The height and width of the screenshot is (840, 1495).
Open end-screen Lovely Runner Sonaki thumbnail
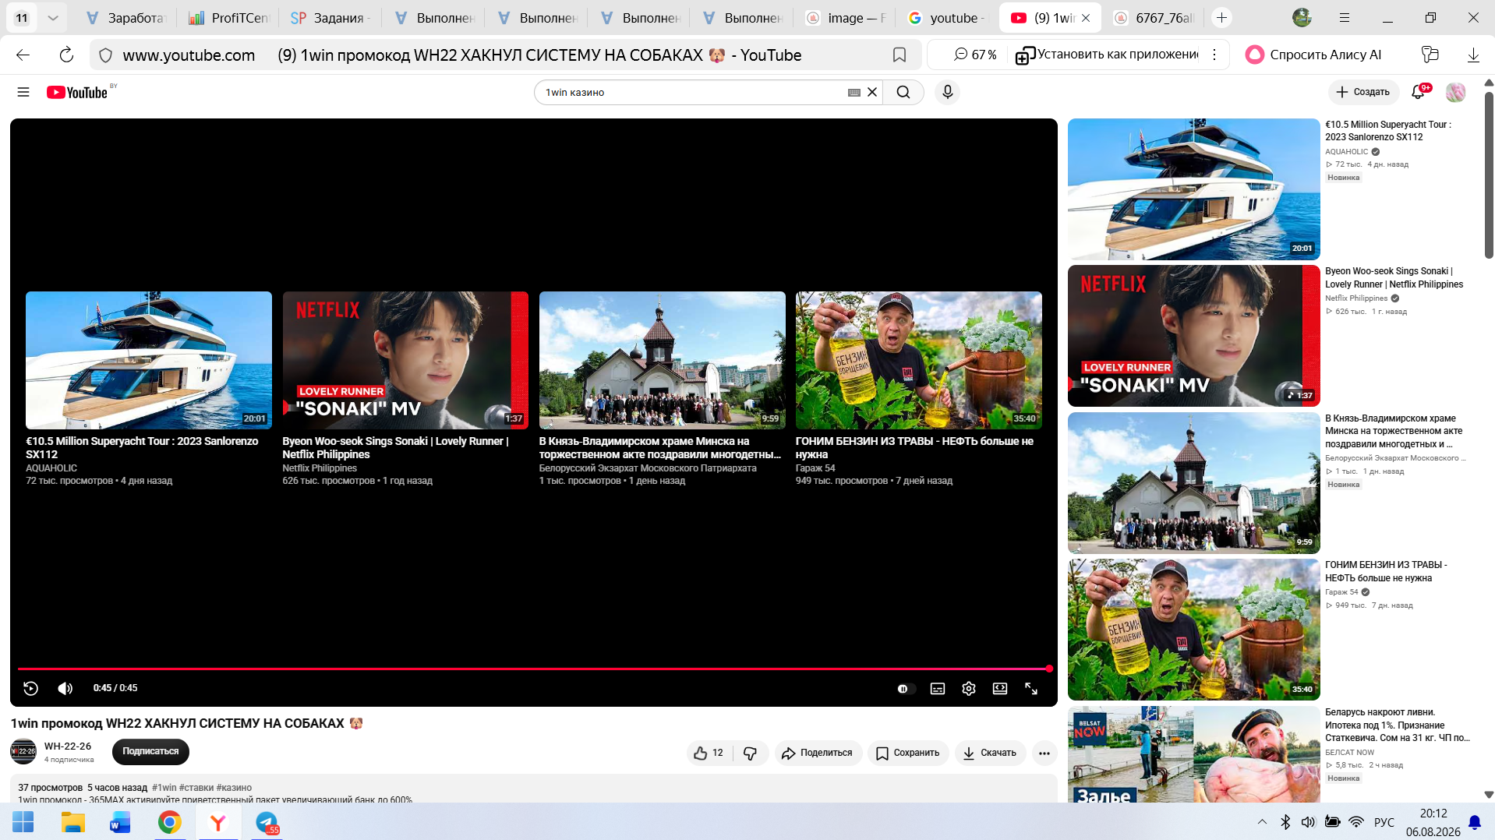click(x=405, y=360)
